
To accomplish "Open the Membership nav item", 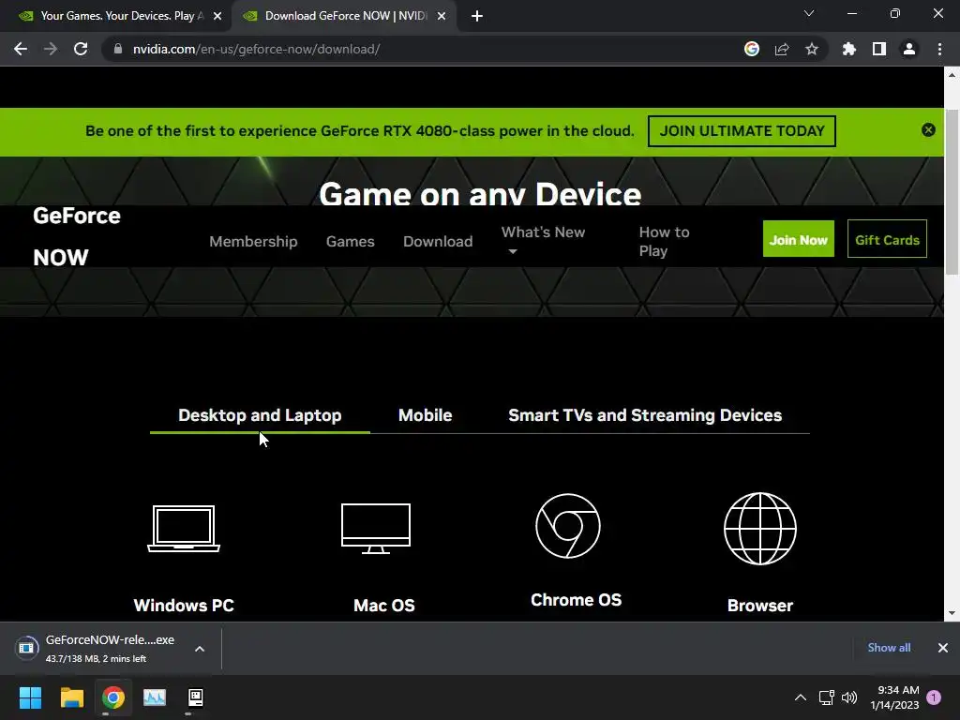I will pyautogui.click(x=253, y=241).
